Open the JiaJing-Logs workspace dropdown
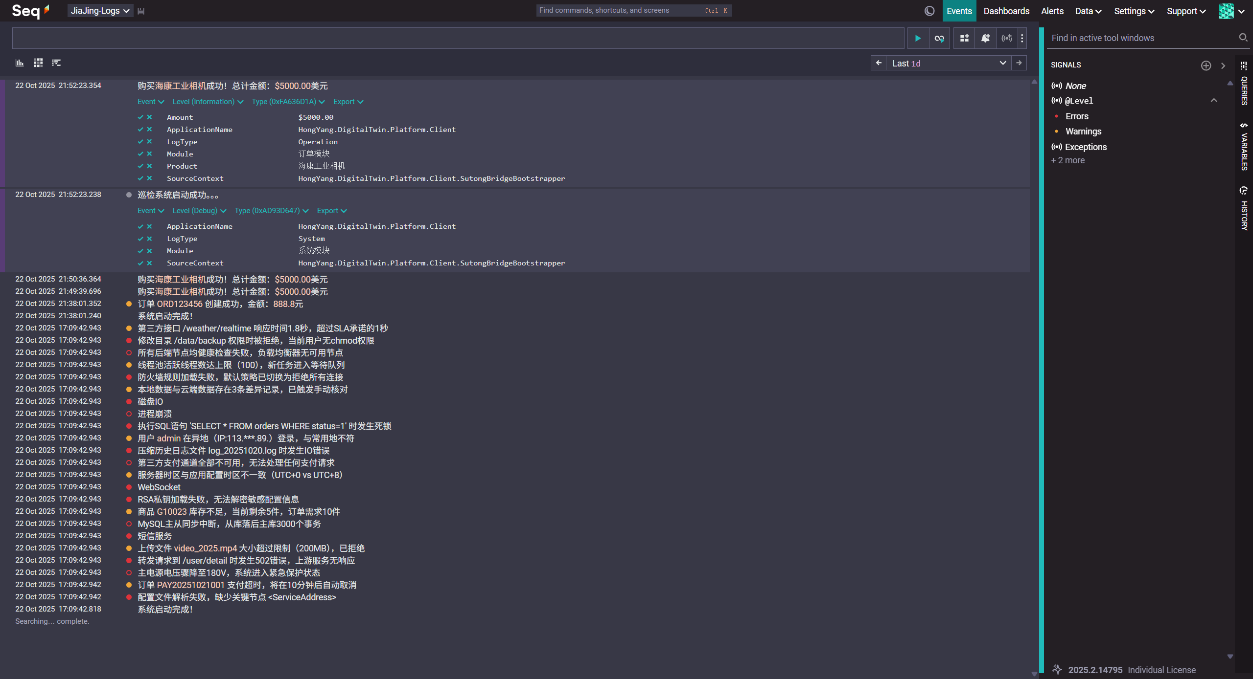The height and width of the screenshot is (679, 1253). click(x=100, y=11)
